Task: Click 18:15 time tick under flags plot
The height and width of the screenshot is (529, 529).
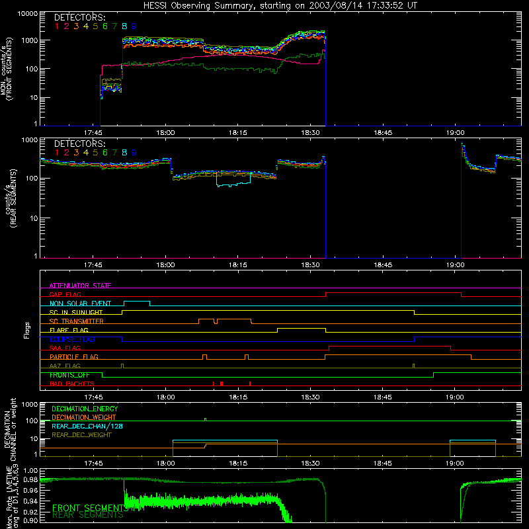Action: point(238,397)
